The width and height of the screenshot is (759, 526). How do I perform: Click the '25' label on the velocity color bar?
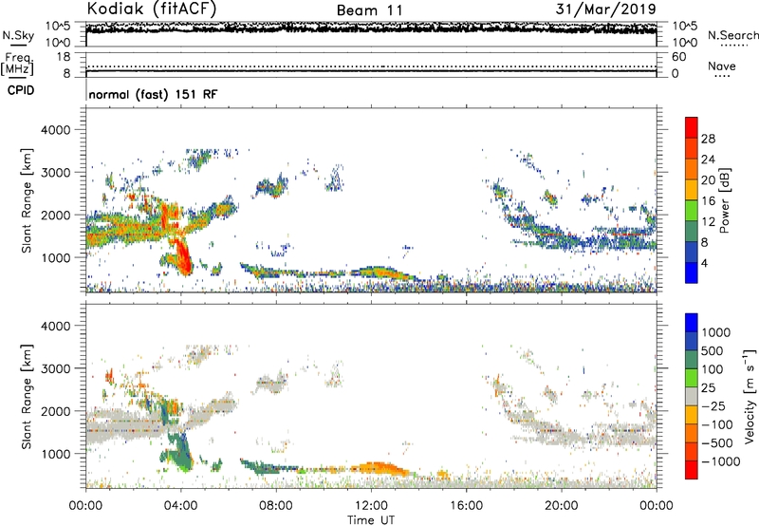click(708, 387)
